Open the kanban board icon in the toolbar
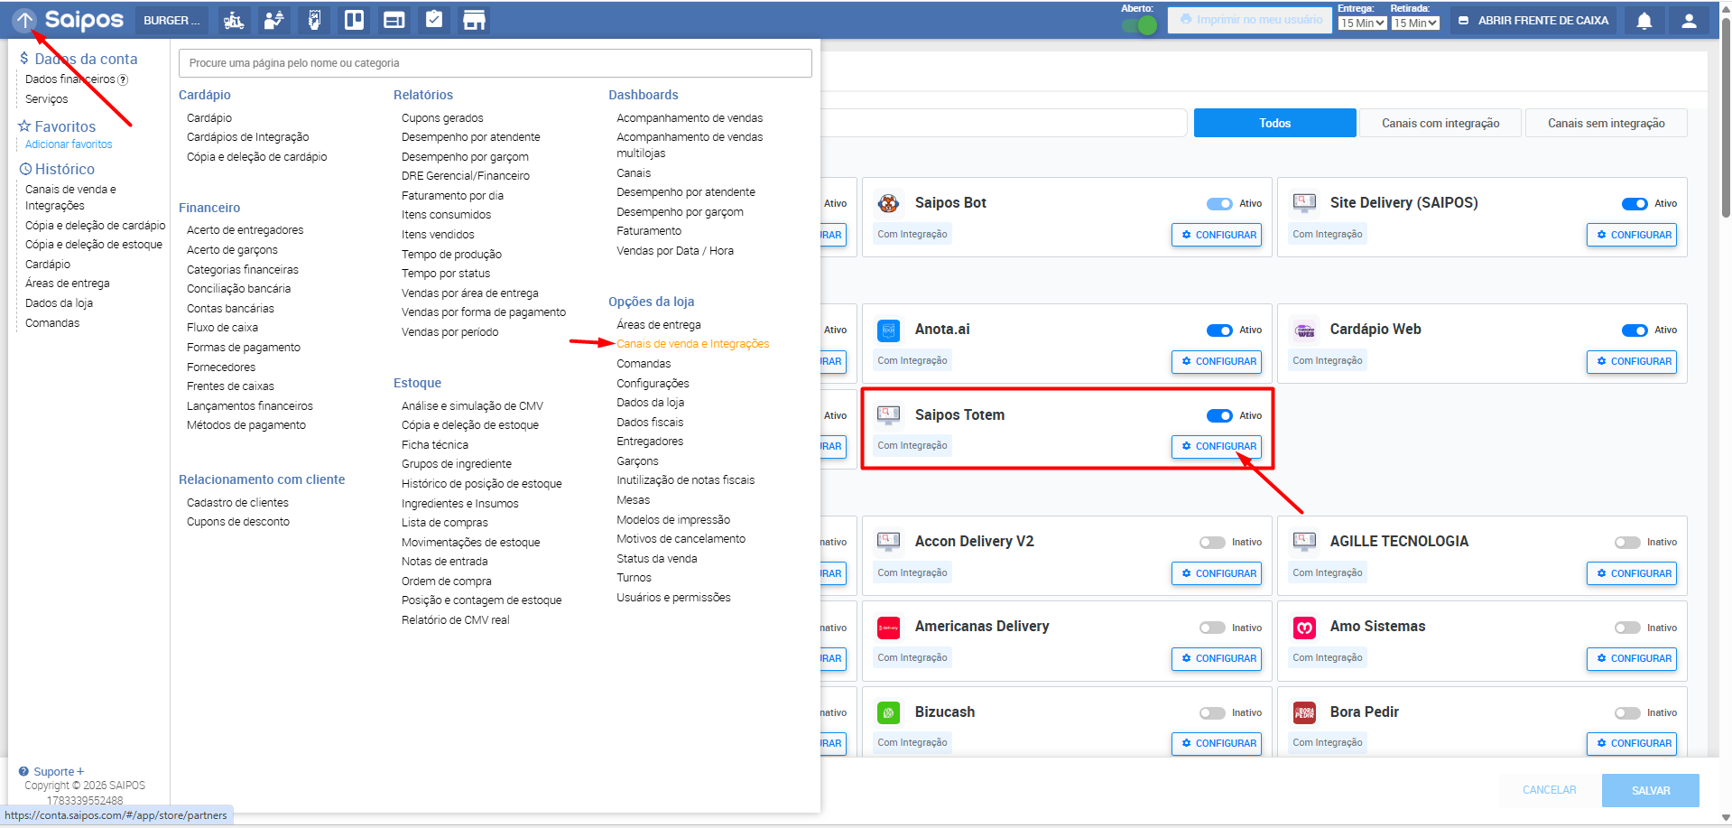 pos(354,20)
